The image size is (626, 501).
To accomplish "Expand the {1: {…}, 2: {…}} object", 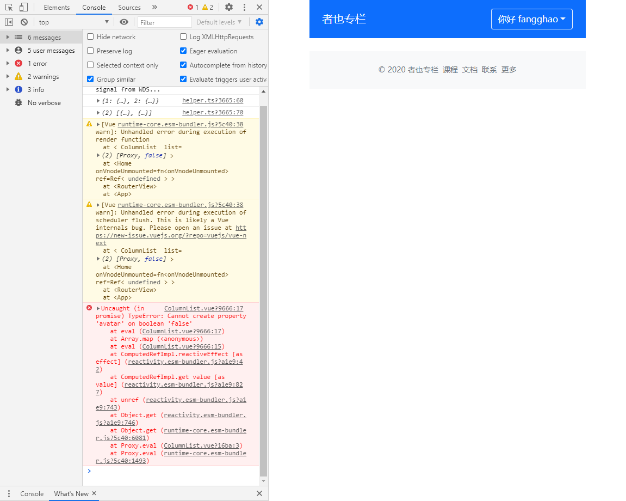I will [x=98, y=101].
